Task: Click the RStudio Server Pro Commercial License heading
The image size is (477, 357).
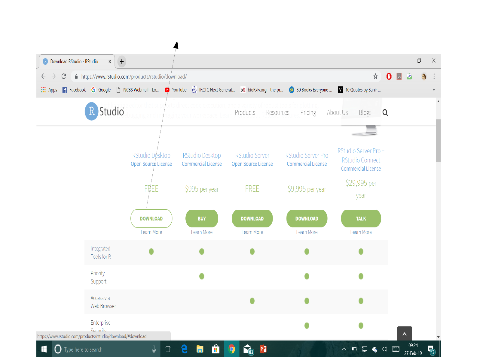Action: click(307, 159)
